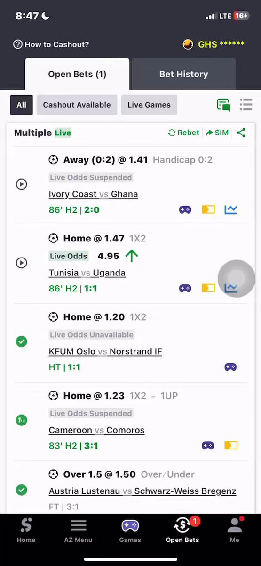Tap yellow card icon on Cameroon vs Comoros row

tap(231, 445)
